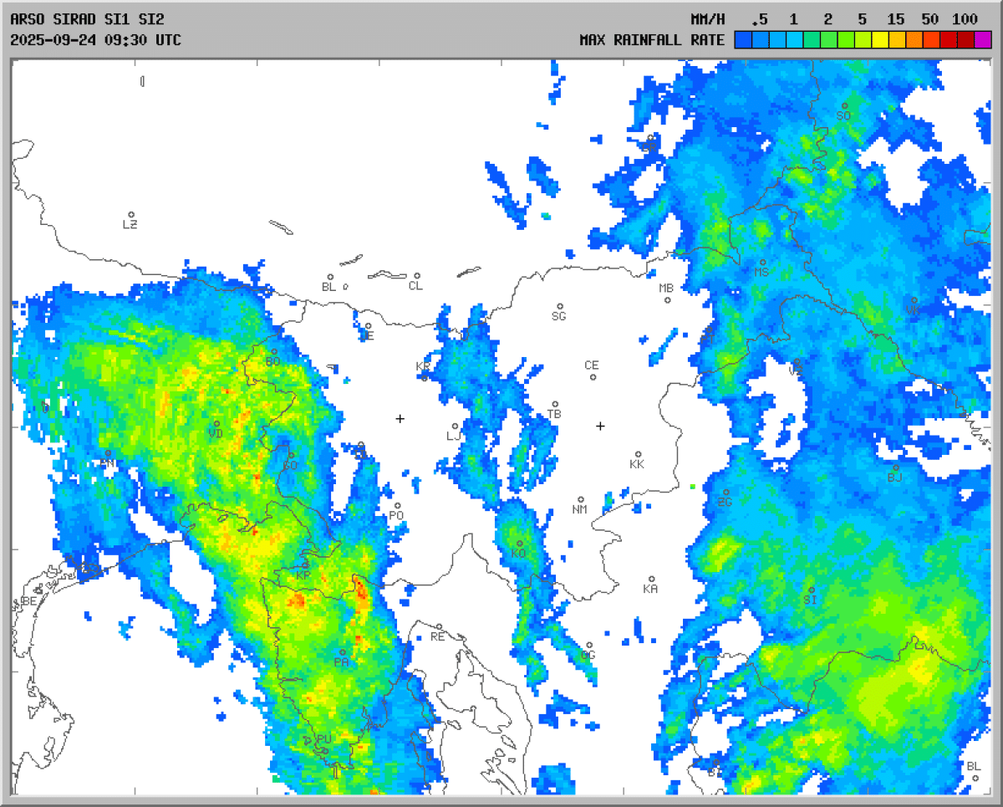Click the legend swatch under 100
This screenshot has height=807, width=1003.
point(965,39)
